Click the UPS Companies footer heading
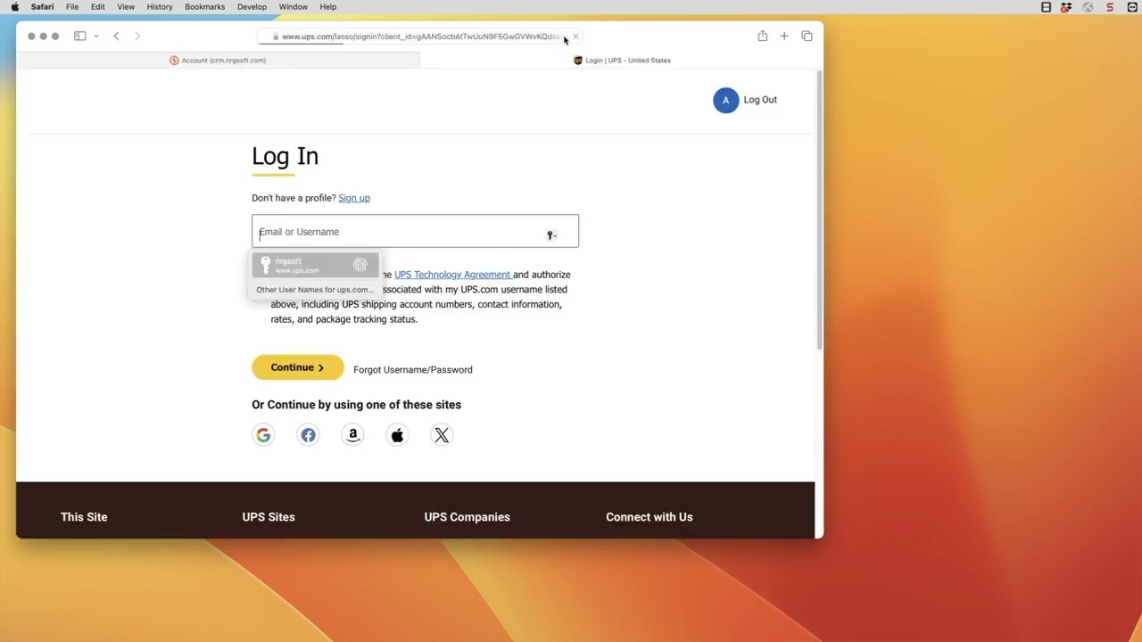 coord(468,517)
